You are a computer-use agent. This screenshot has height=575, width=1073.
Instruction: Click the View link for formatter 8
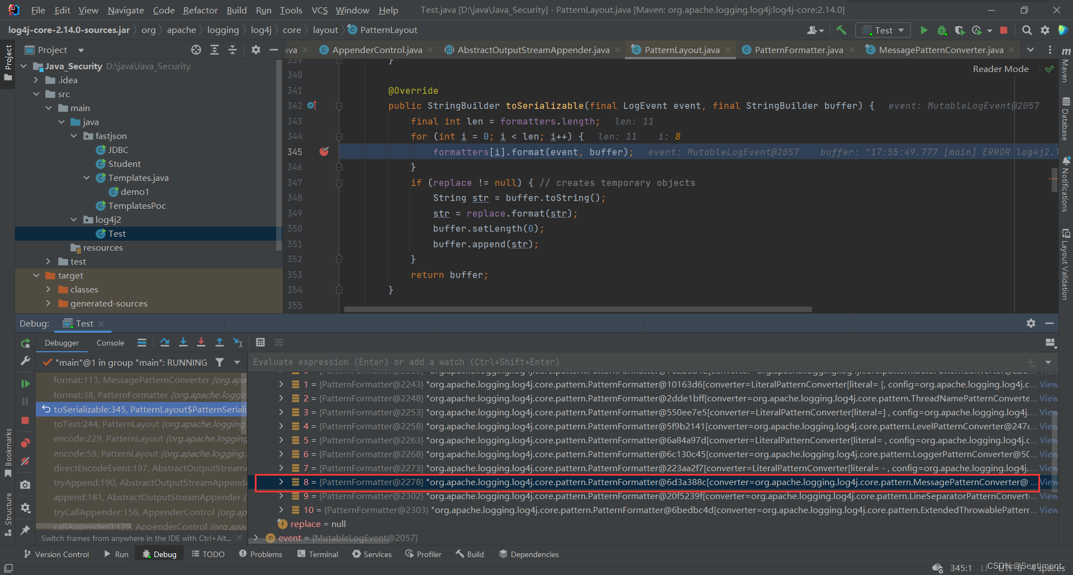coord(1048,482)
